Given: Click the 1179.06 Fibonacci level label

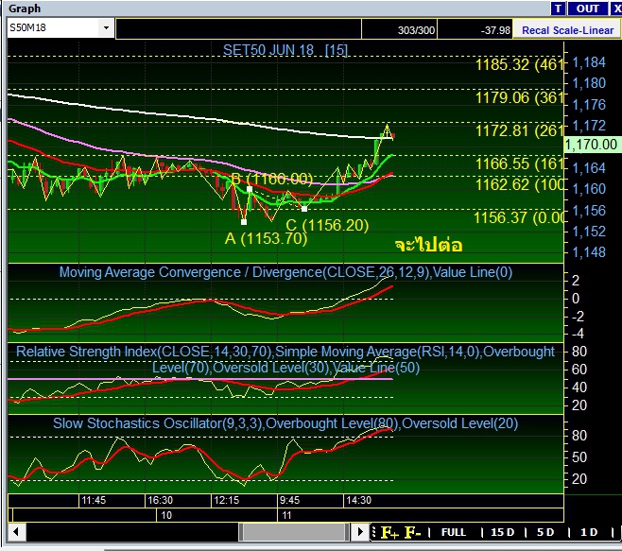Looking at the screenshot, I should point(519,97).
